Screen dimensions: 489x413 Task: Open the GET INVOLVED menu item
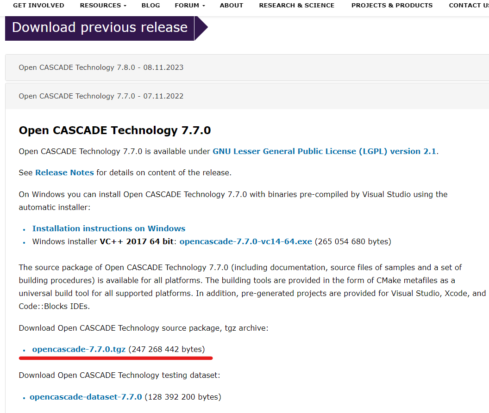39,5
